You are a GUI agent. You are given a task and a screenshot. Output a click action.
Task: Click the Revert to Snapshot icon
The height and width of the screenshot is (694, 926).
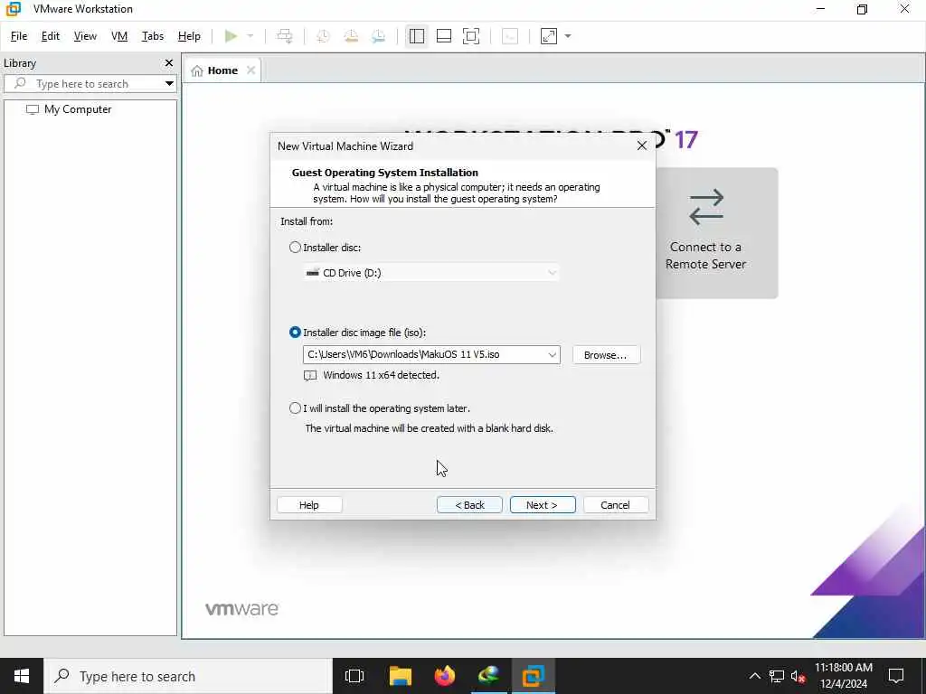click(351, 36)
